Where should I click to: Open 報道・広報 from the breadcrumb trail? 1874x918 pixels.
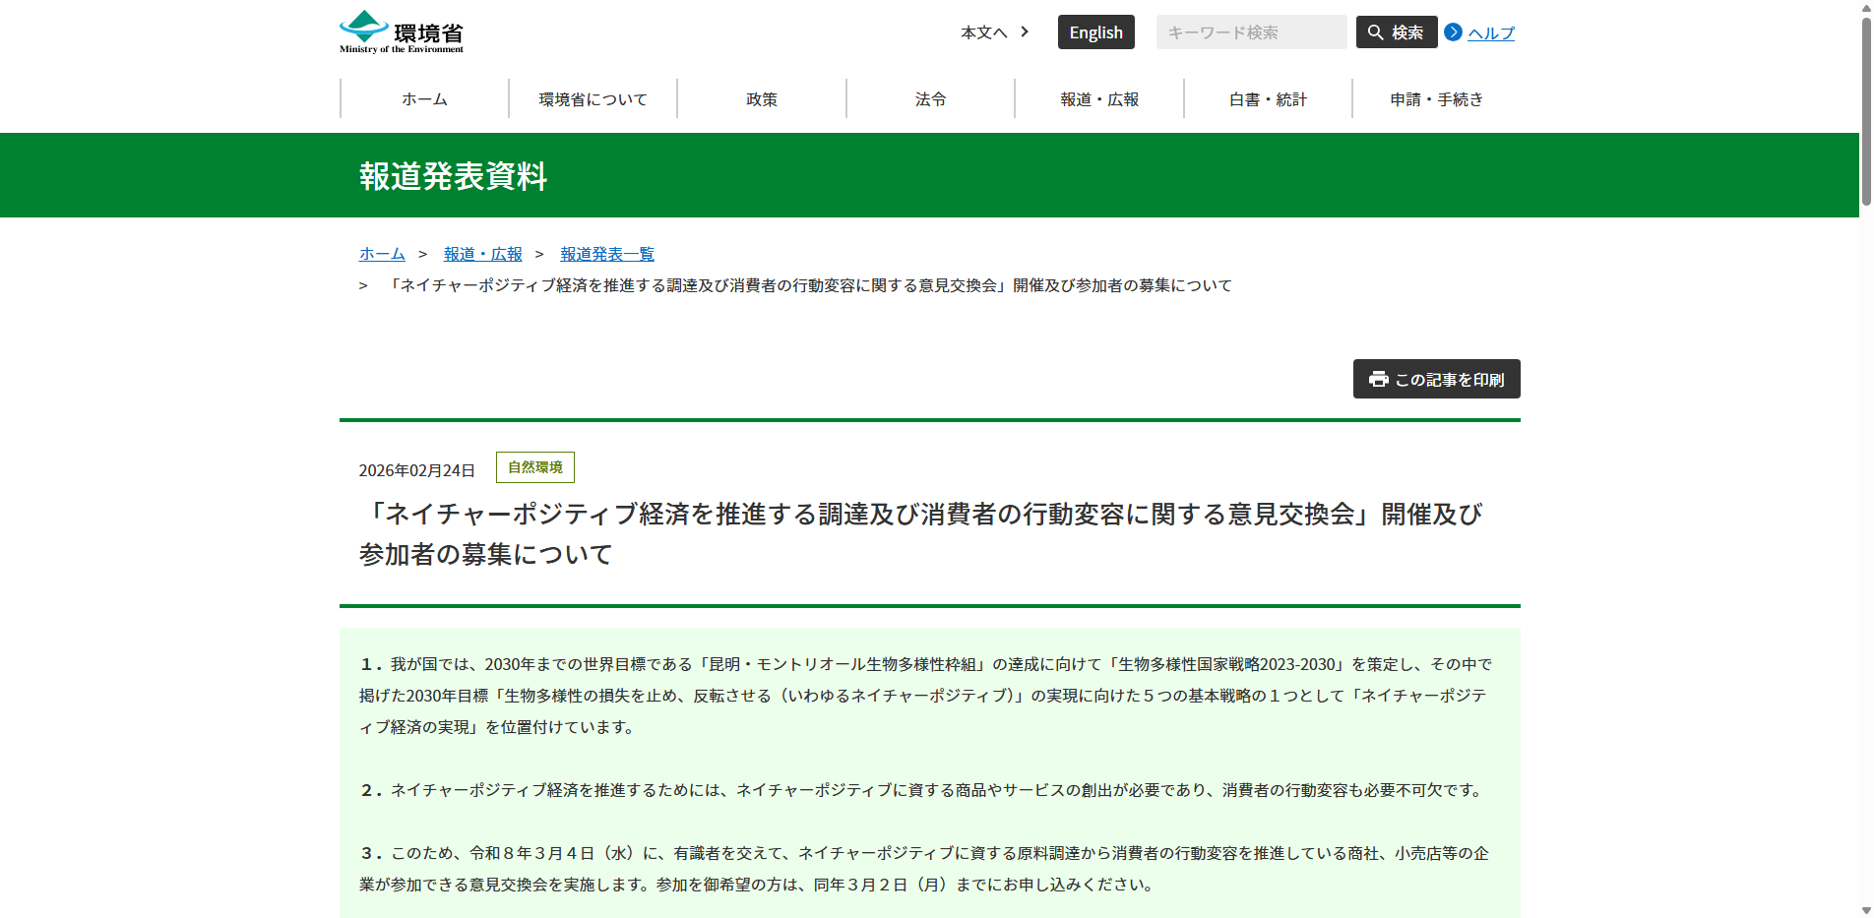481,253
